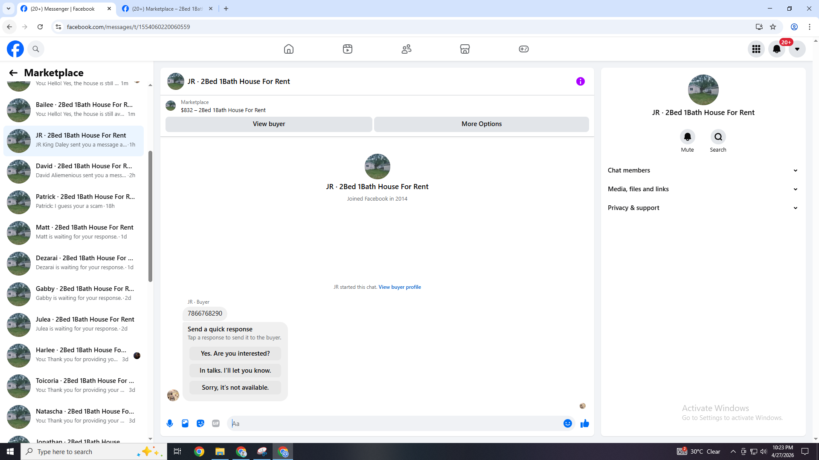This screenshot has width=819, height=460.
Task: Click the conversation list scrollbar
Action: 150,216
